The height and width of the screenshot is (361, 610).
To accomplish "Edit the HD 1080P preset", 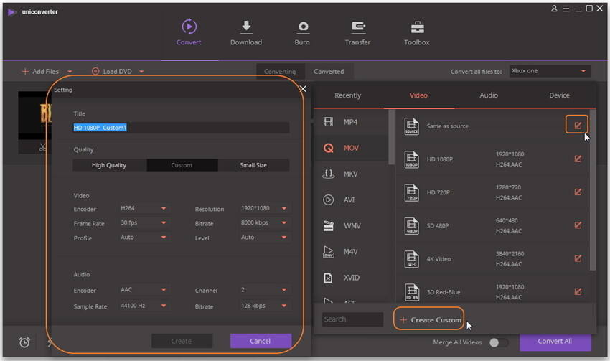I will pos(578,159).
